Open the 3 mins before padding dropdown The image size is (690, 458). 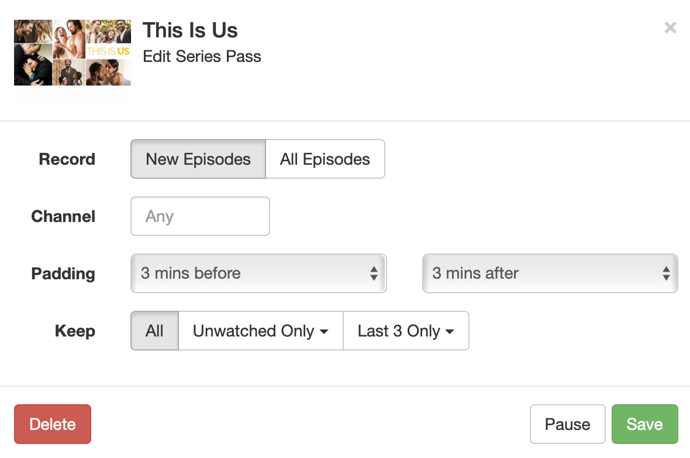coord(258,273)
